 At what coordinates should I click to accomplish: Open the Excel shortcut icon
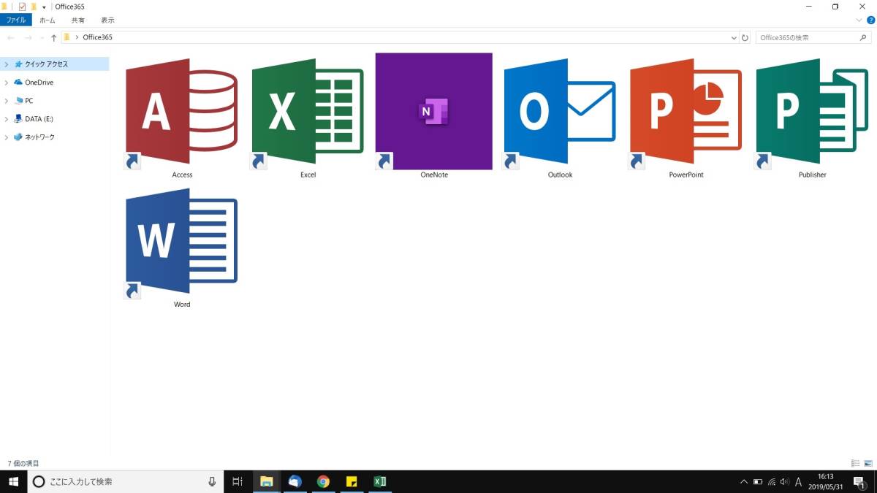[x=308, y=112]
